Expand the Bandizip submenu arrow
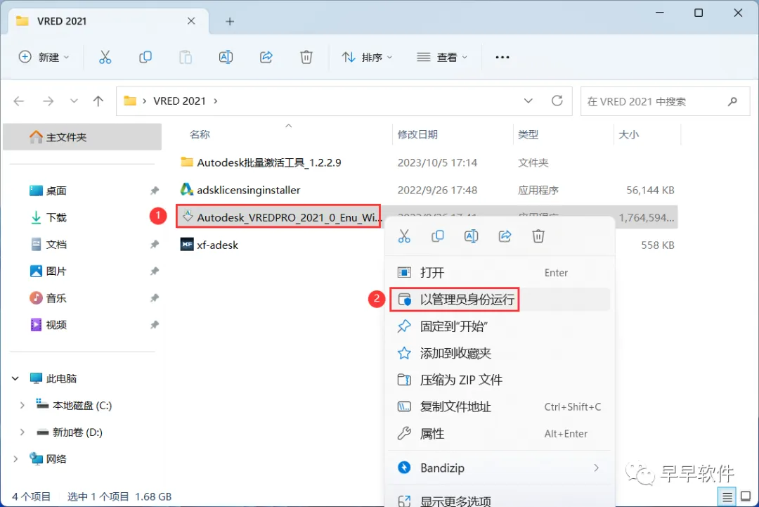The image size is (759, 507). [597, 468]
